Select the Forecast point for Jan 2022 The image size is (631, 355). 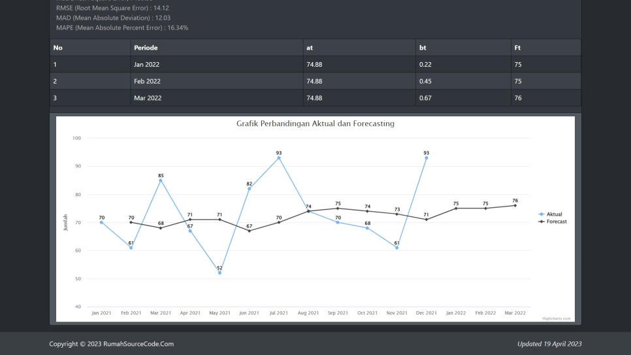[456, 208]
